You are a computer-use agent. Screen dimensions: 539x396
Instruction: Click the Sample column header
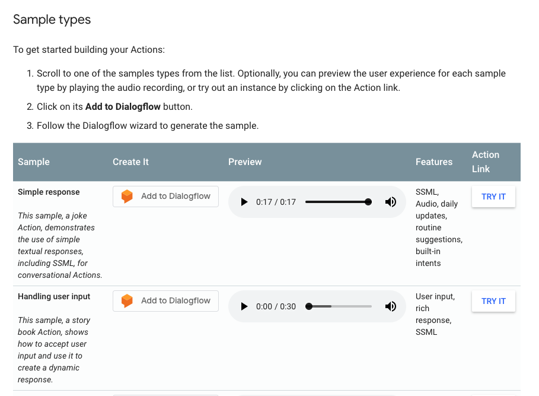34,162
